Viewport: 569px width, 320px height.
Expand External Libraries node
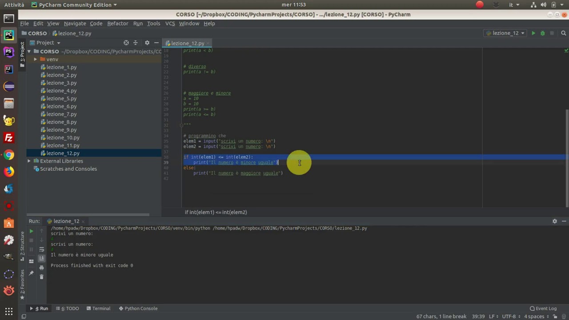click(29, 161)
